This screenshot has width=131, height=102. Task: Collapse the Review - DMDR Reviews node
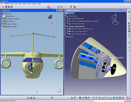point(65,26)
